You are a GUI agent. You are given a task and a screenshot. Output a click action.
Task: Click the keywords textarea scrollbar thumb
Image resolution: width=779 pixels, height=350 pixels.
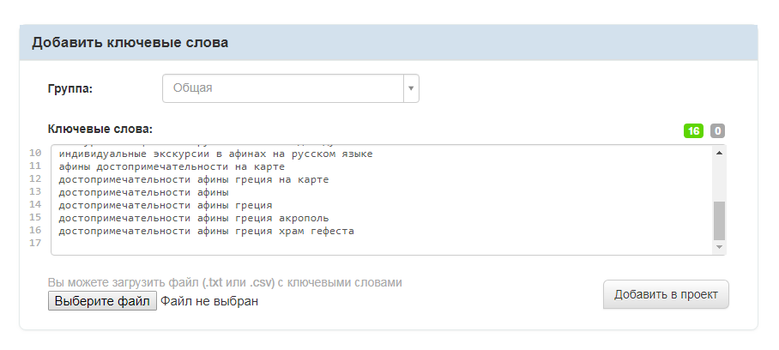tap(719, 220)
